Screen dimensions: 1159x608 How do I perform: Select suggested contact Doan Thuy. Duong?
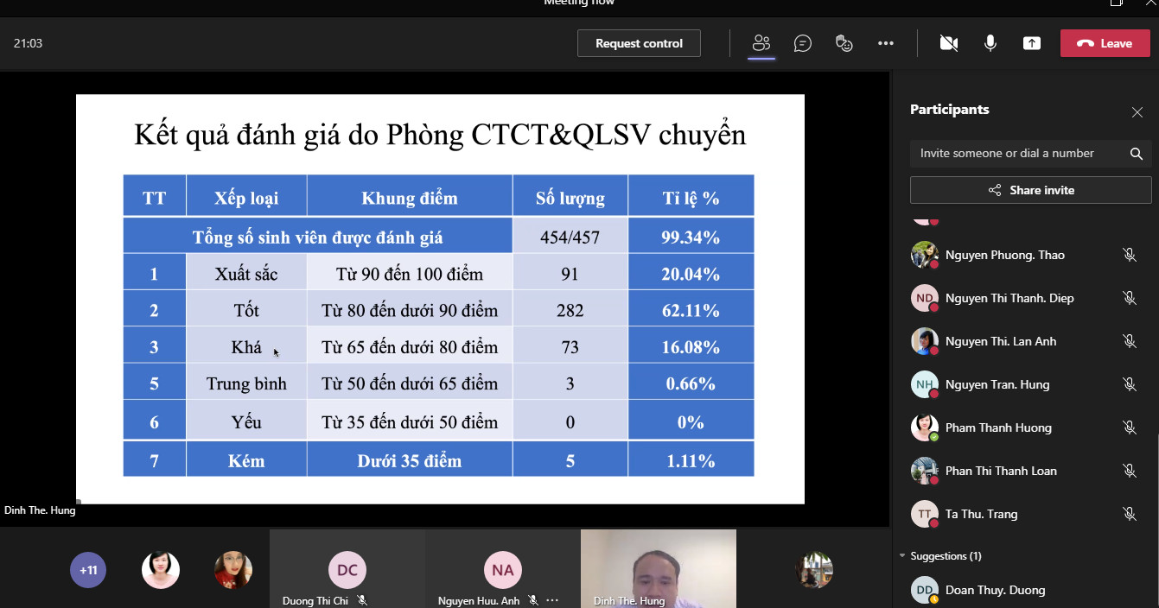click(x=994, y=590)
